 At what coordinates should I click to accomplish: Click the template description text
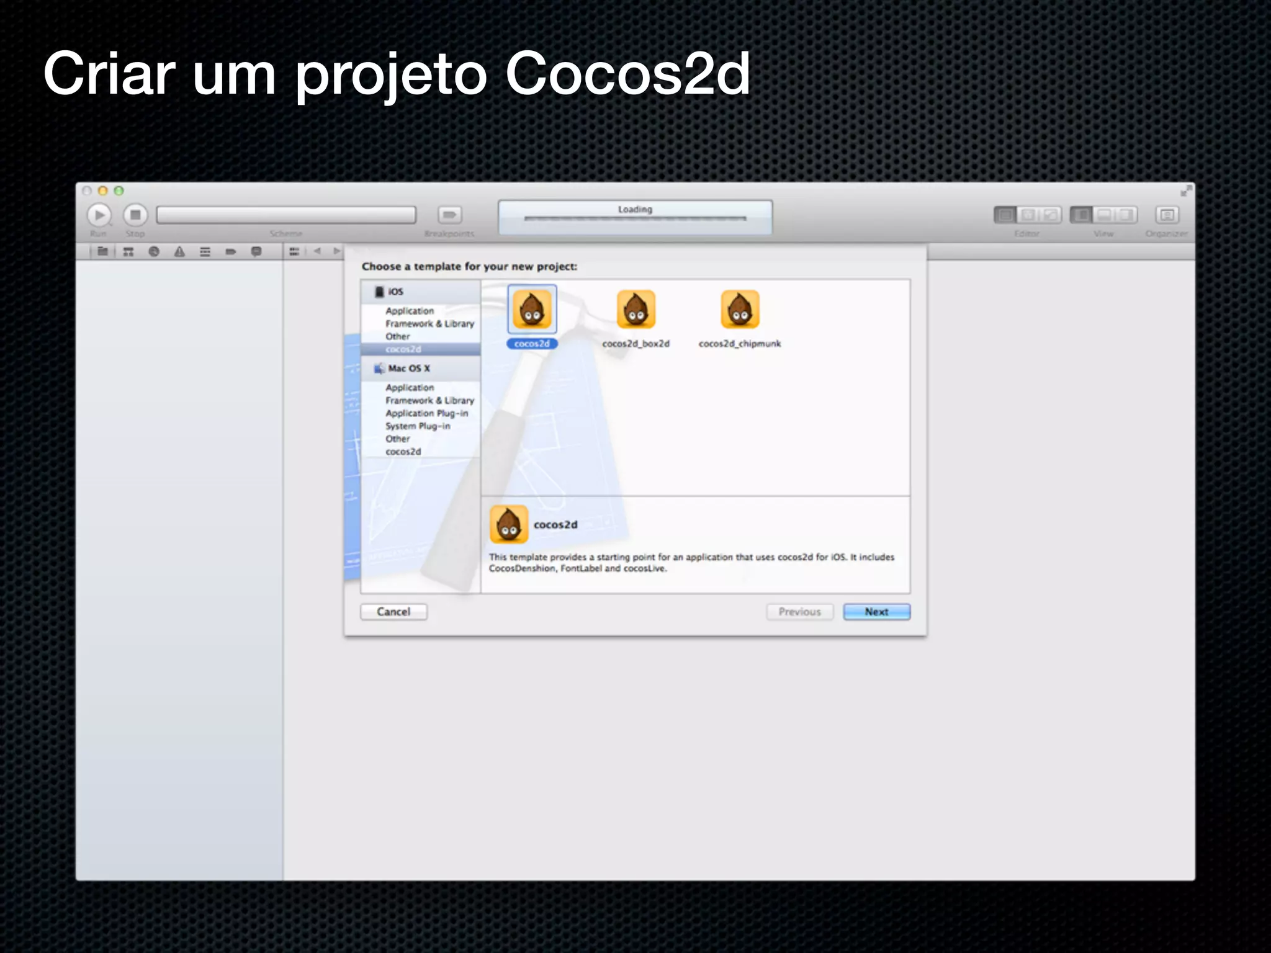691,563
